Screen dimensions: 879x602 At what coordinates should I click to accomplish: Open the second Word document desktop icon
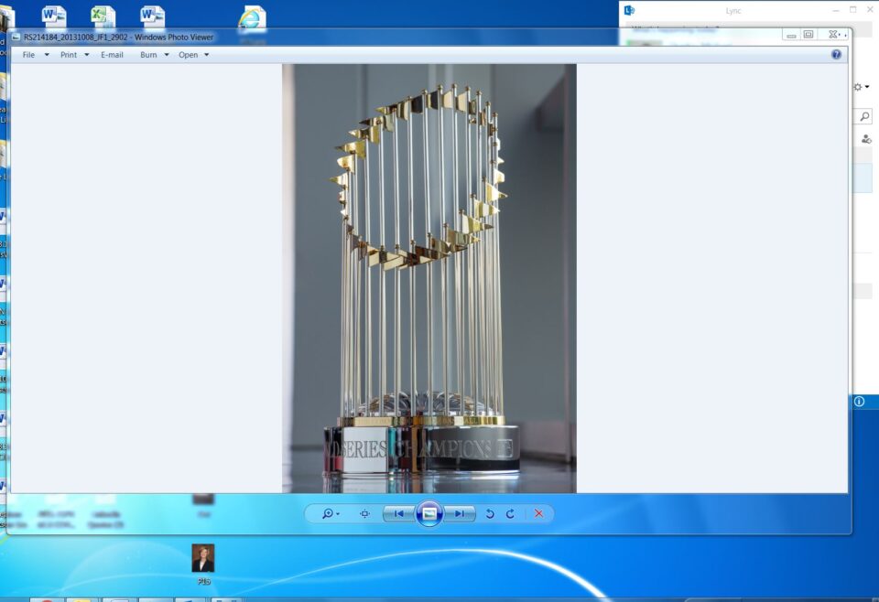pyautogui.click(x=152, y=16)
